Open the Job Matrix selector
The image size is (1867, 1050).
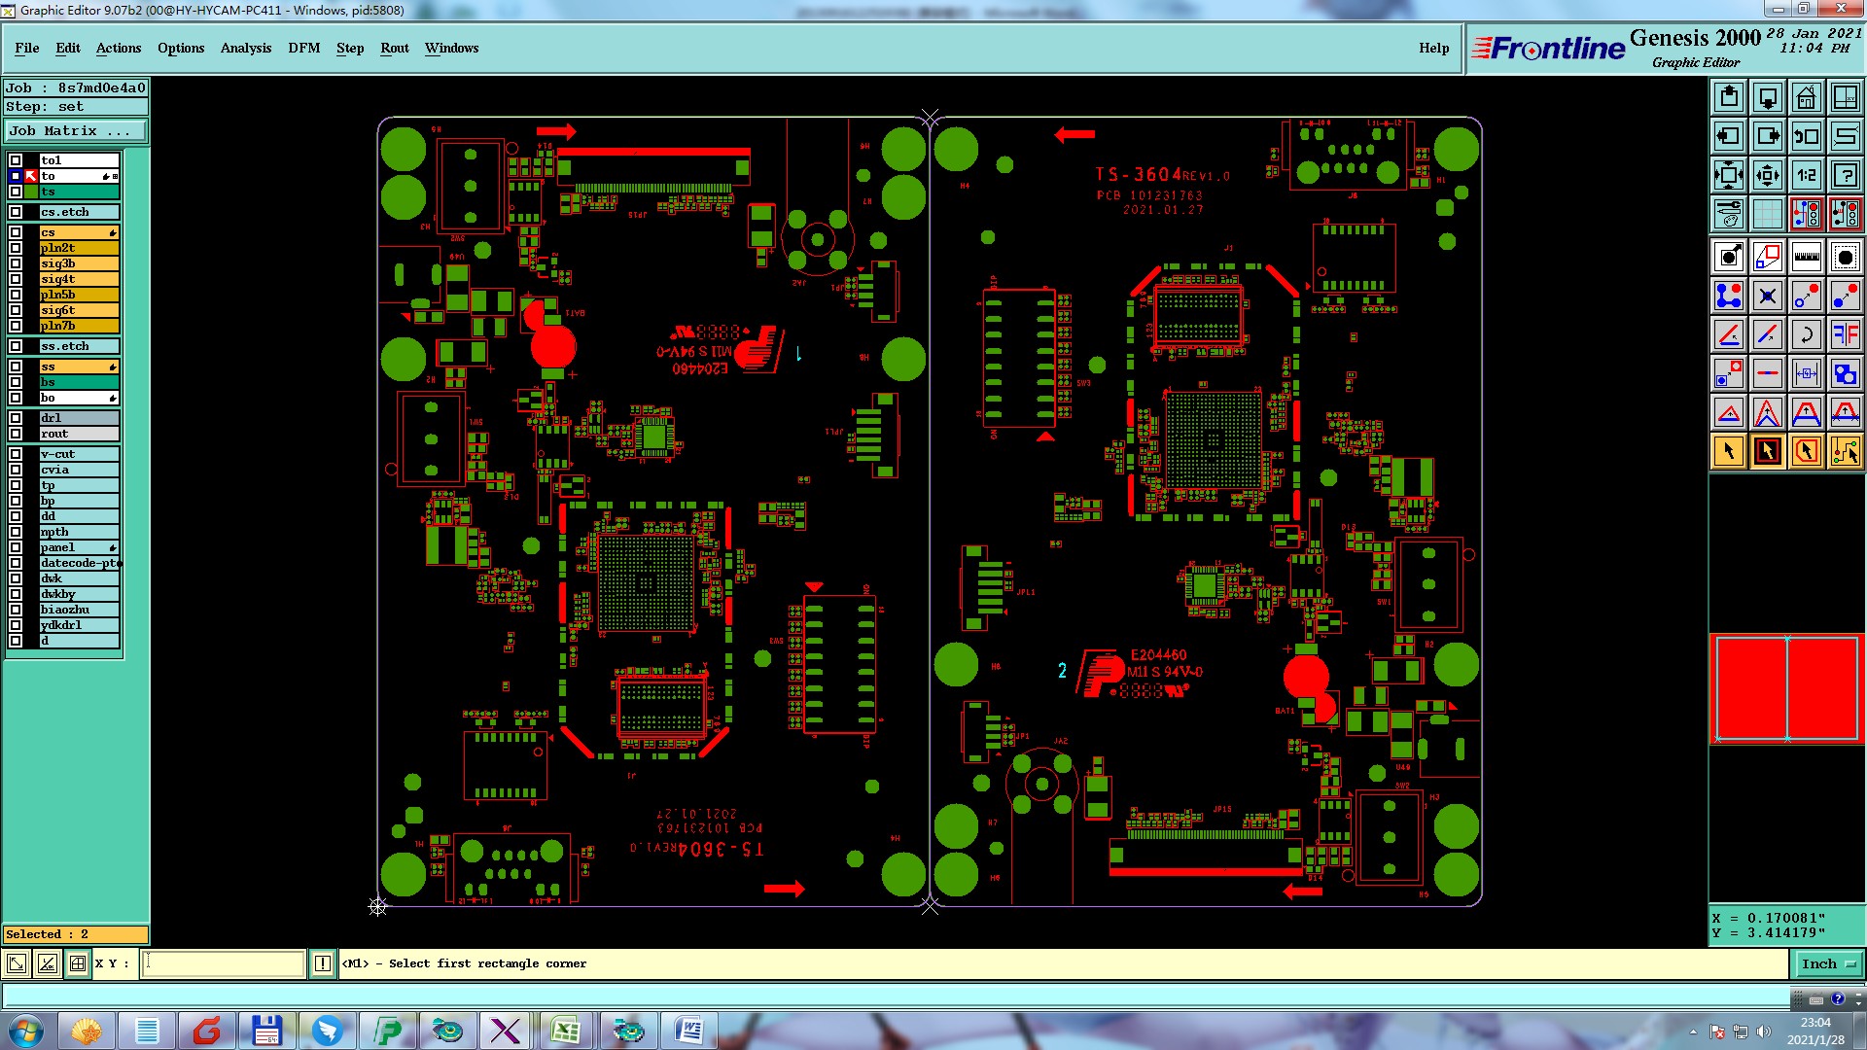[76, 131]
